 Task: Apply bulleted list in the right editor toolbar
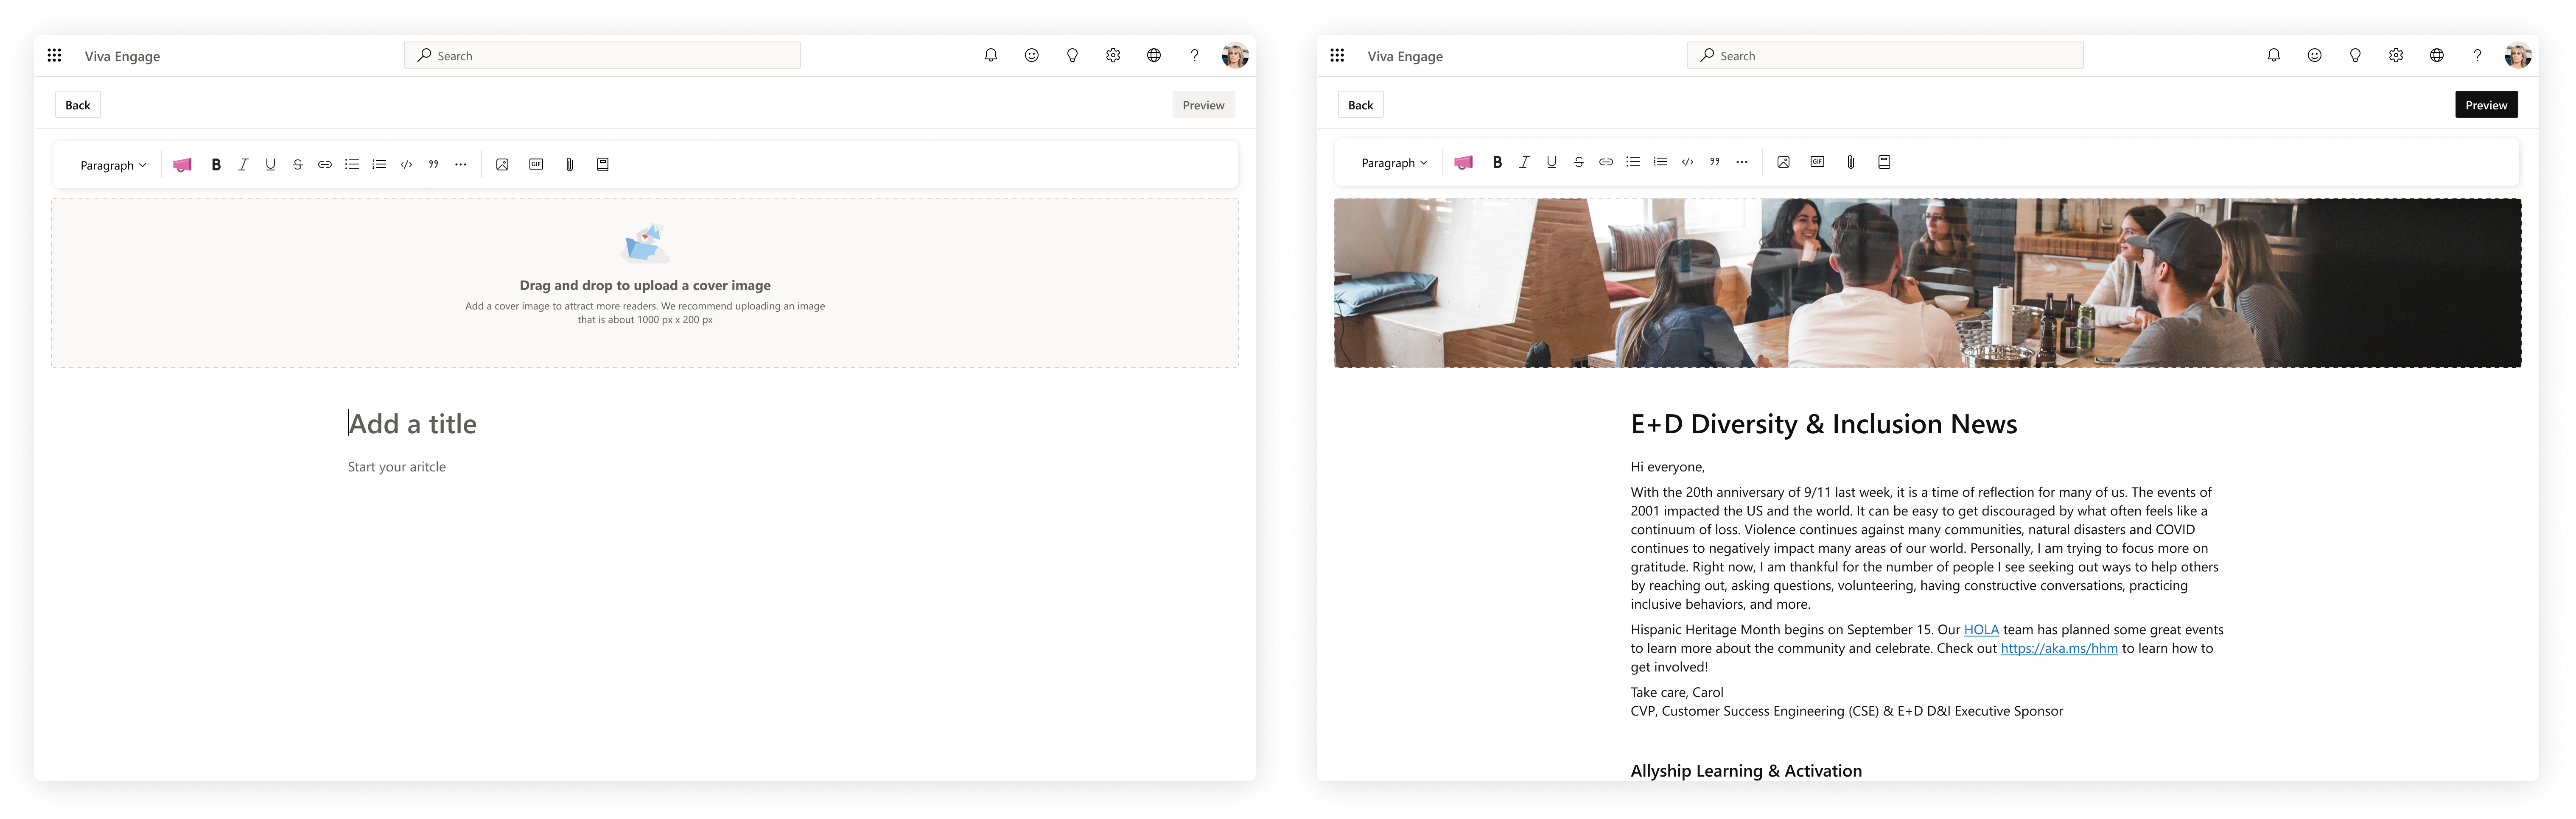pyautogui.click(x=1633, y=162)
